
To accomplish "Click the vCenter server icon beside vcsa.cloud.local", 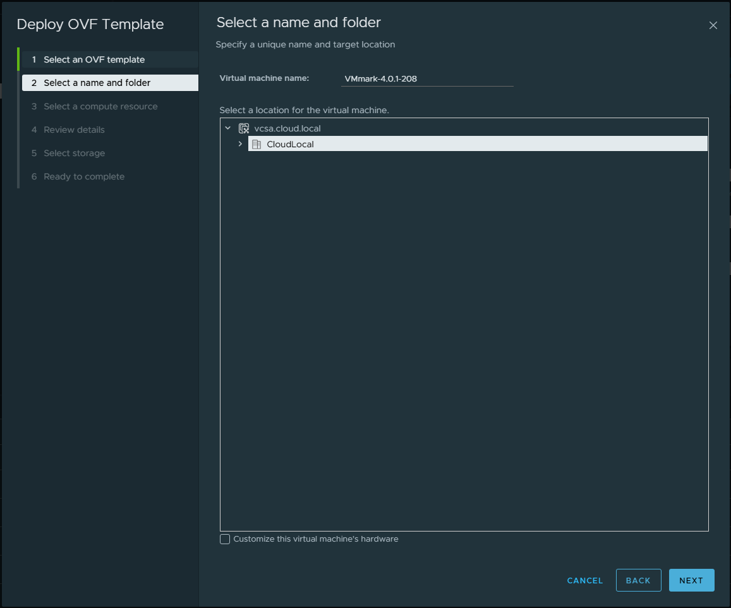I will coord(244,128).
